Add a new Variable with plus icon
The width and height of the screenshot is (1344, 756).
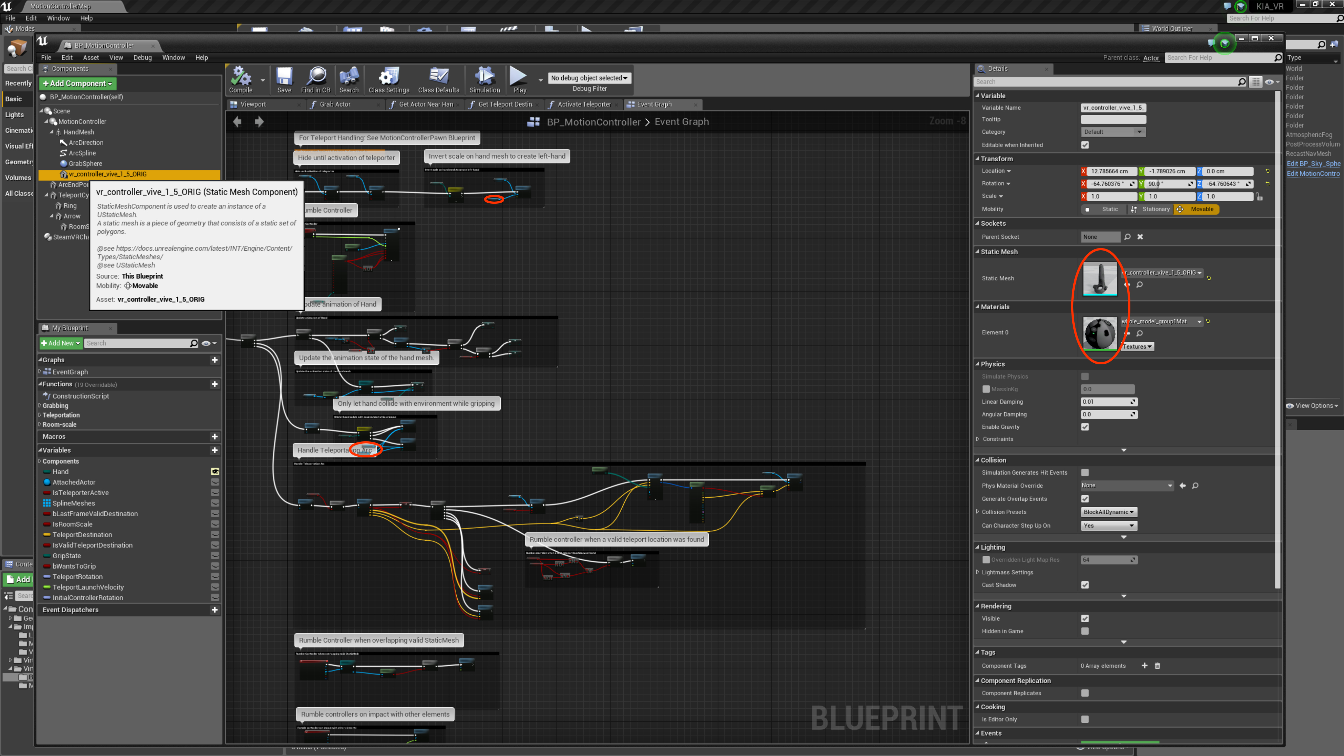214,450
